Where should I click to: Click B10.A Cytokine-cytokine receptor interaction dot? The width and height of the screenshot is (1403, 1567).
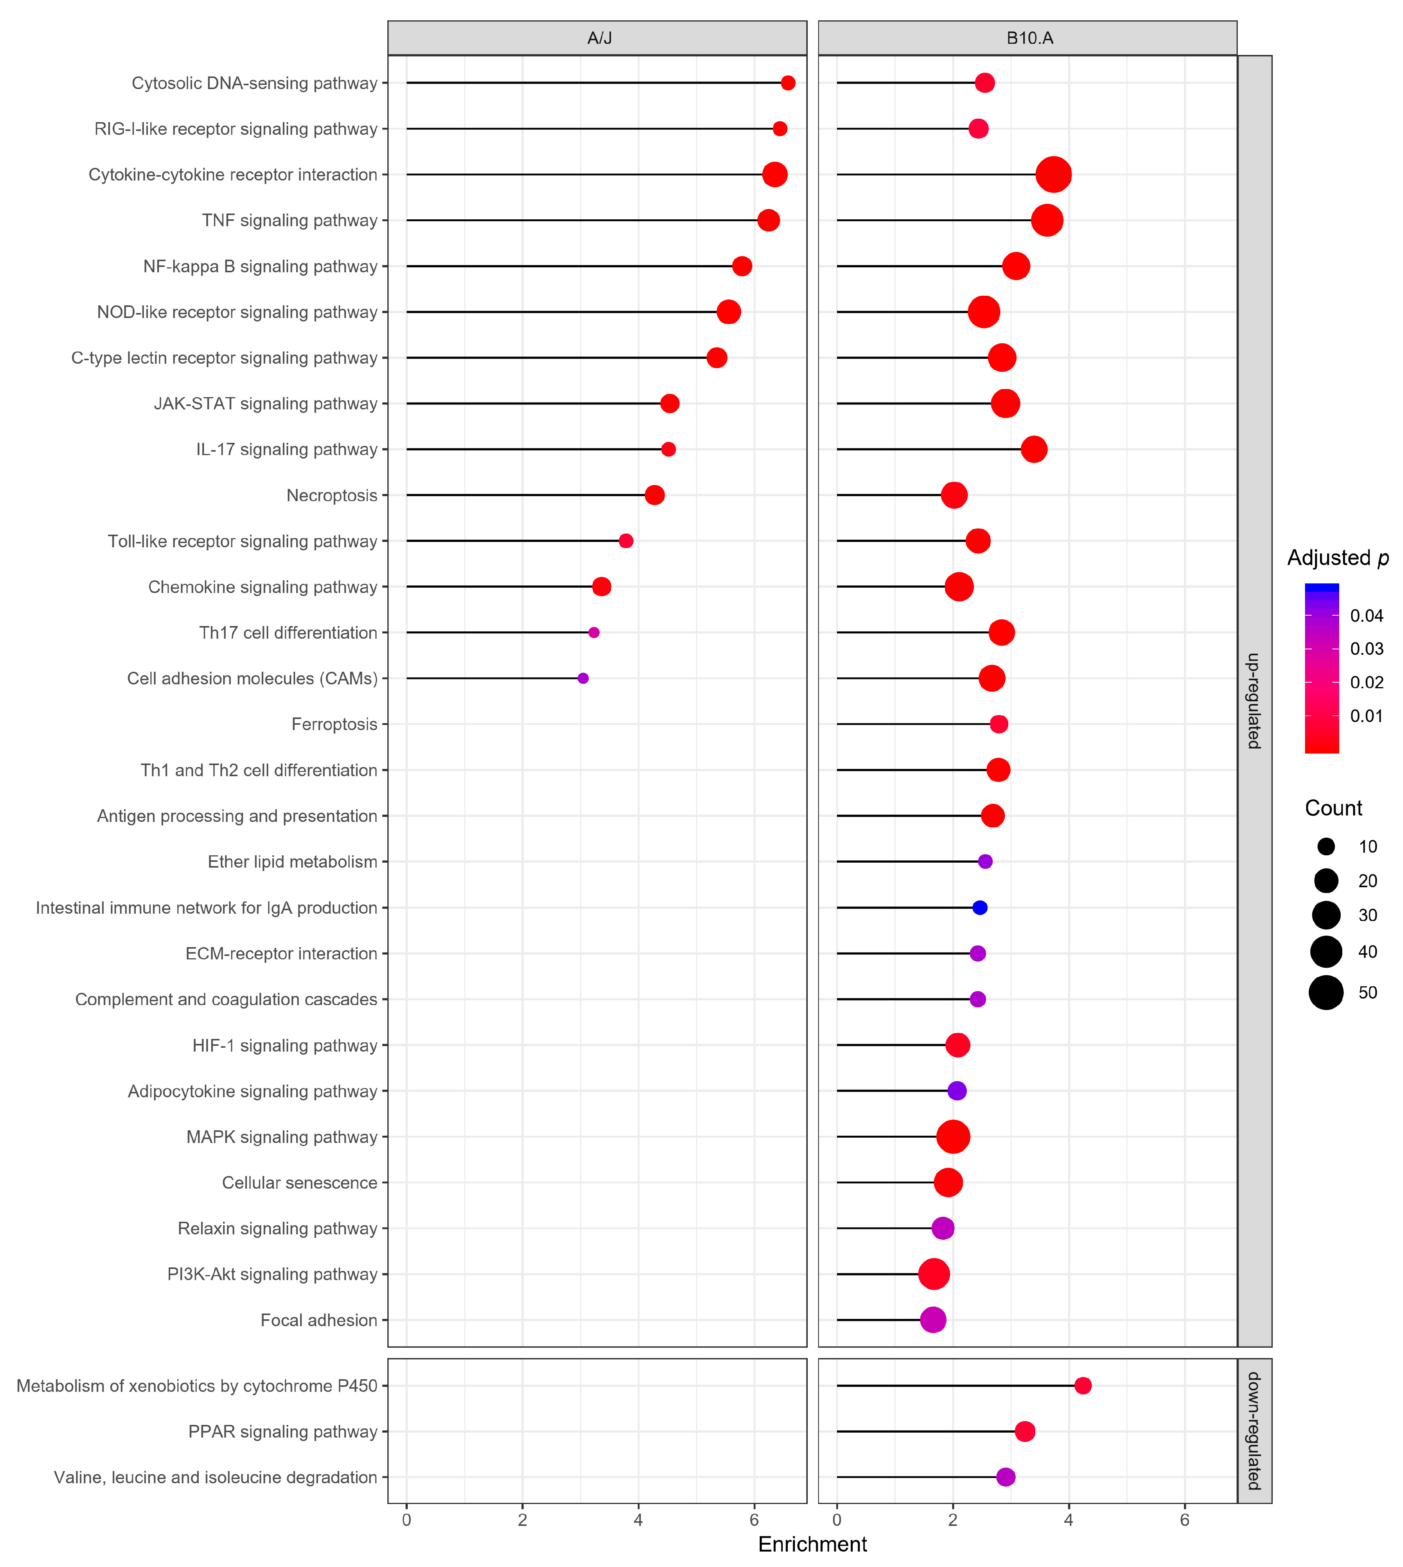pos(1053,175)
